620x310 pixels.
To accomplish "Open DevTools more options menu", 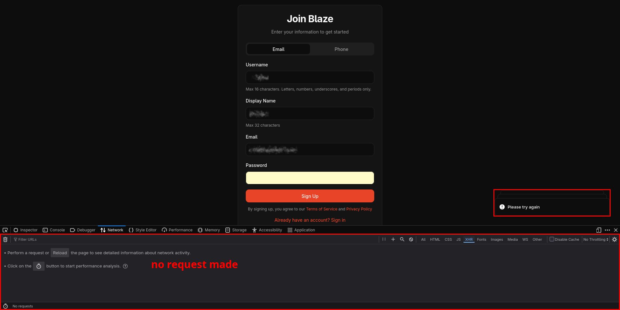I will 607,230.
